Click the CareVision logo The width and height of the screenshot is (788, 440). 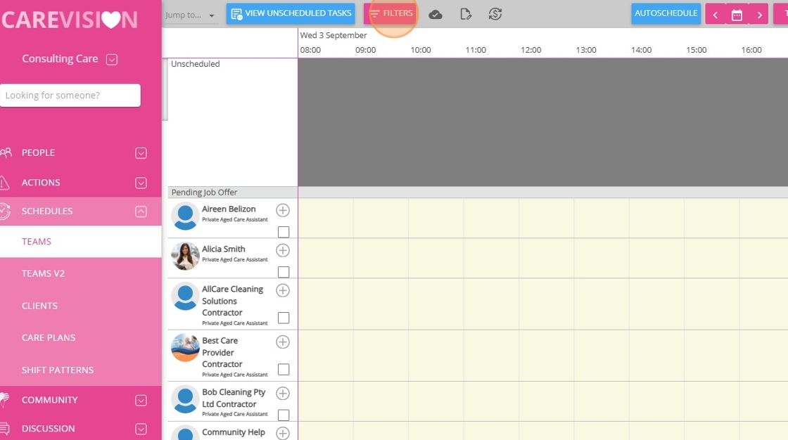70,20
